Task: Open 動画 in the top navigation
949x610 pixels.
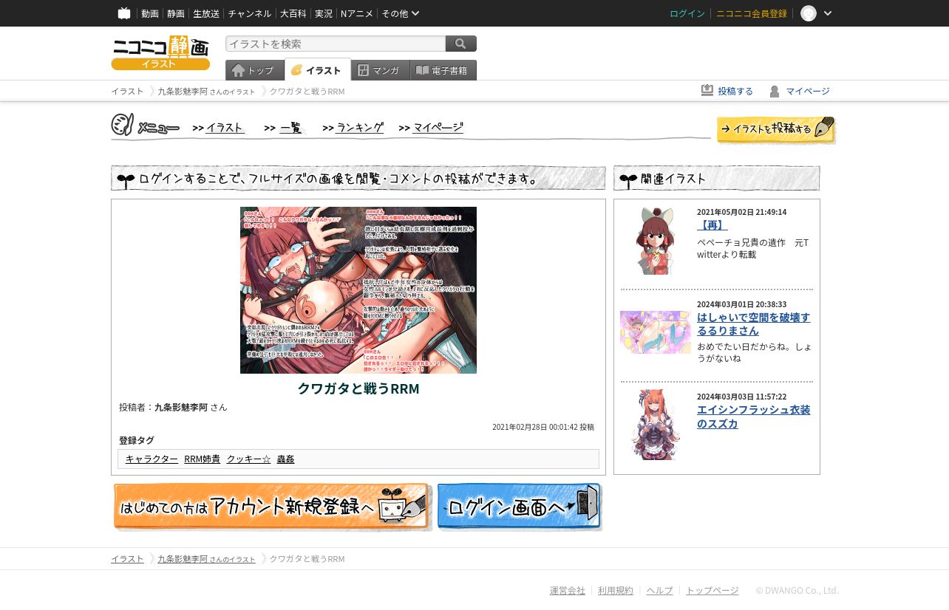Action: (150, 13)
